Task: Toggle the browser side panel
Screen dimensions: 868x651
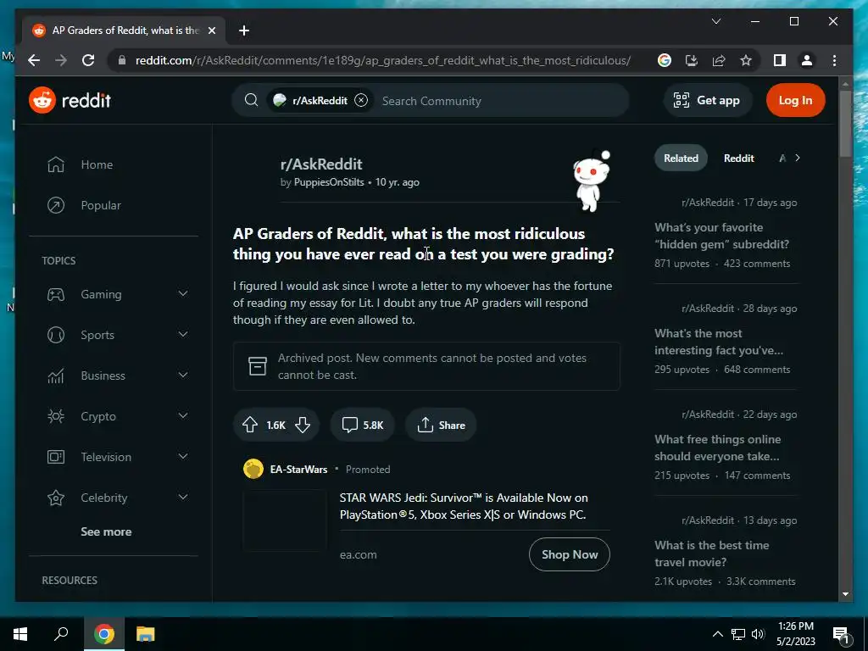Action: [780, 60]
